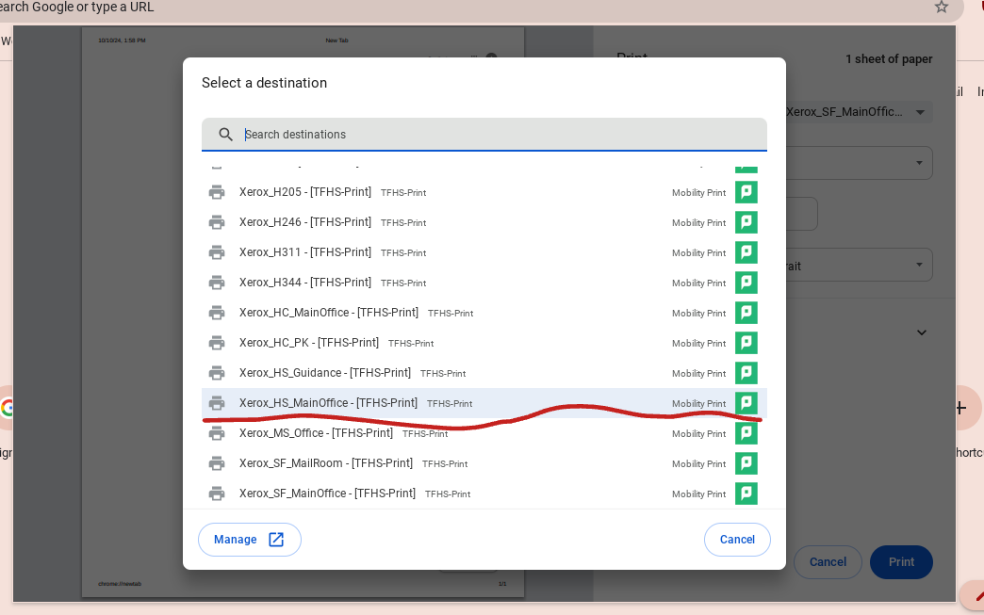Click printer icon beside Xerox_HC_MainOffice
Image resolution: width=984 pixels, height=615 pixels.
217,312
